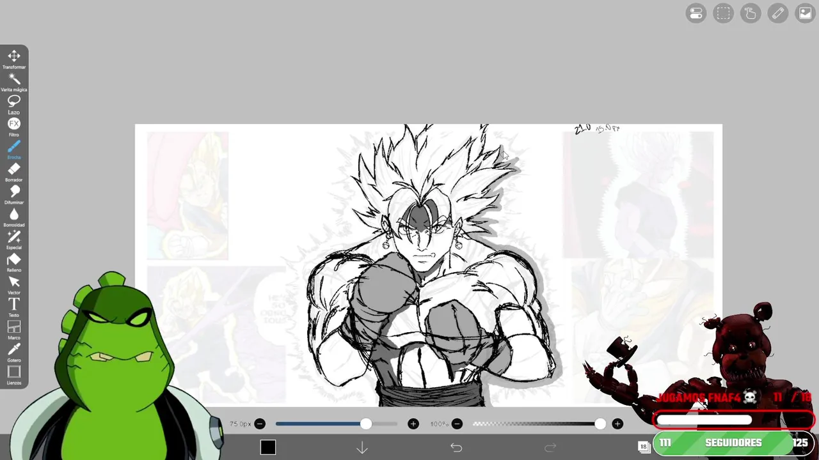The image size is (819, 460).
Task: Open the layers panel showing 18
Action: (x=644, y=447)
